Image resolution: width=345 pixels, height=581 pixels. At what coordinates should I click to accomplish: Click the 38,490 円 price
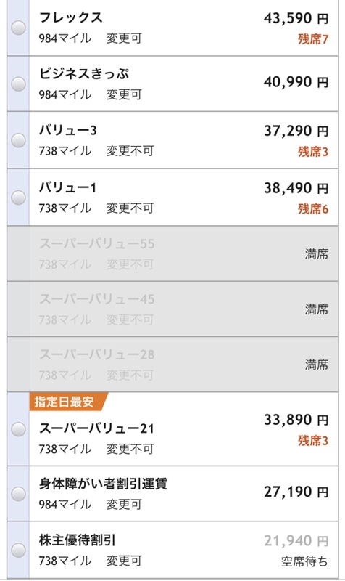pos(296,188)
